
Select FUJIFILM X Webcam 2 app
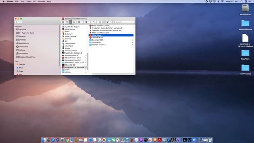pyautogui.click(x=72, y=53)
